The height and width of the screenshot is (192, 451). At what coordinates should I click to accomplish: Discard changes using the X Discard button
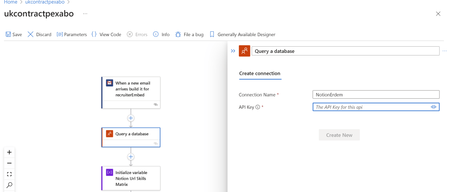point(39,34)
